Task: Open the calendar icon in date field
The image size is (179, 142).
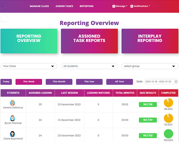Action: click(x=176, y=82)
